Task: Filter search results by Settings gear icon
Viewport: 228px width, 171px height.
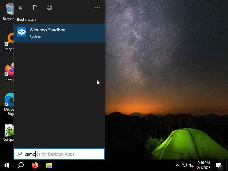Action: click(x=50, y=8)
